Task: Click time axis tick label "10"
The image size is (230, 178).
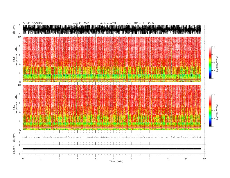Action: pyautogui.click(x=204, y=159)
